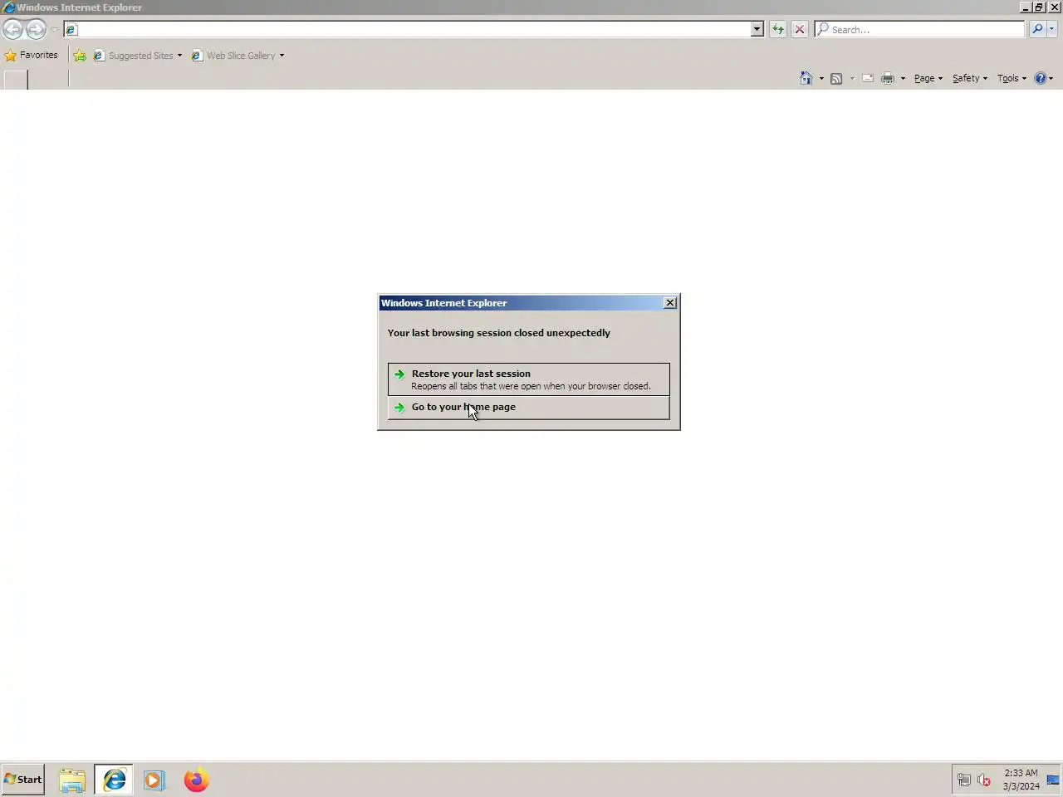Click the Add to Favorites Bar star icon
This screenshot has height=797, width=1063.
(80, 56)
